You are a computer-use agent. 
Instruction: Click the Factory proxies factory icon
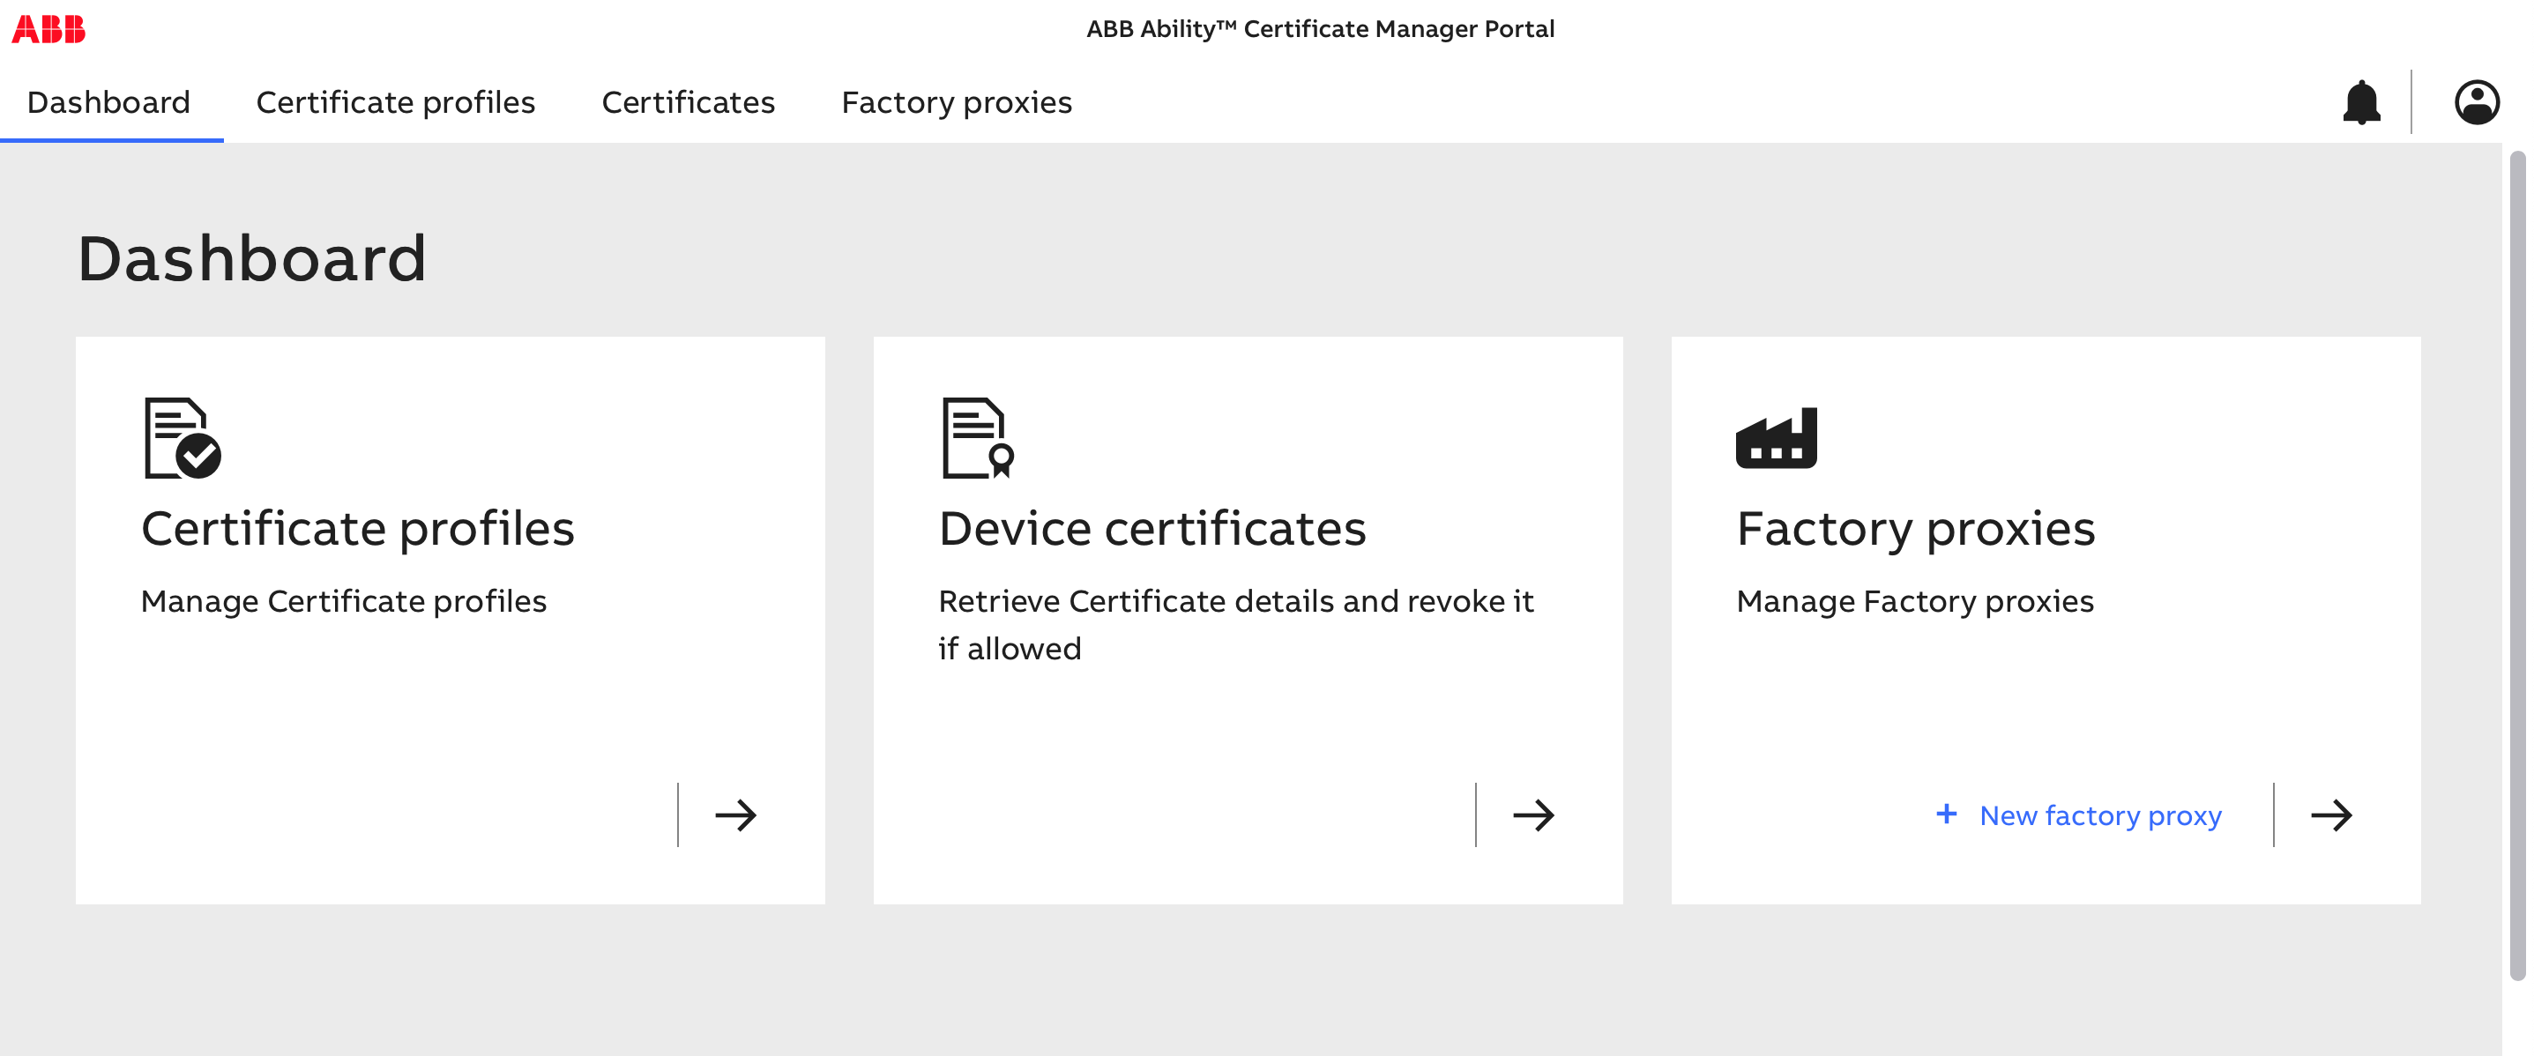tap(1776, 437)
